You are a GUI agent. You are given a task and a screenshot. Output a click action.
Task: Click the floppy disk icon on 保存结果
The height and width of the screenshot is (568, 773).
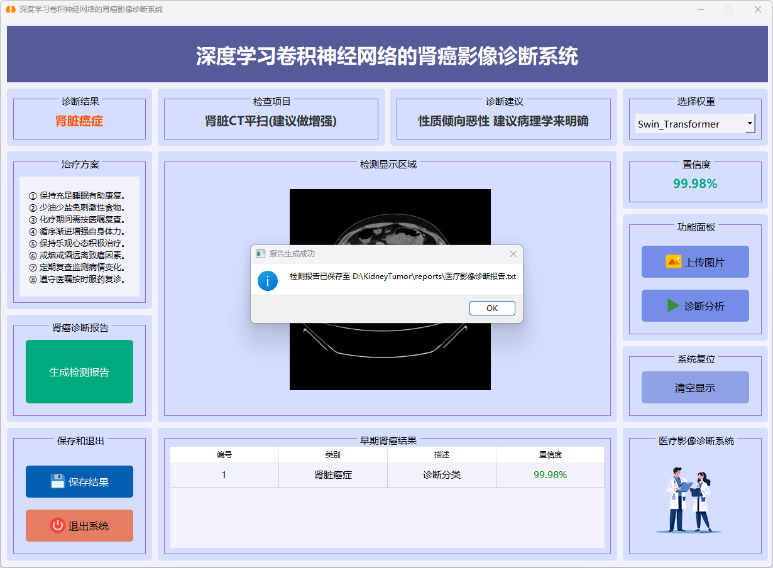[x=58, y=482]
